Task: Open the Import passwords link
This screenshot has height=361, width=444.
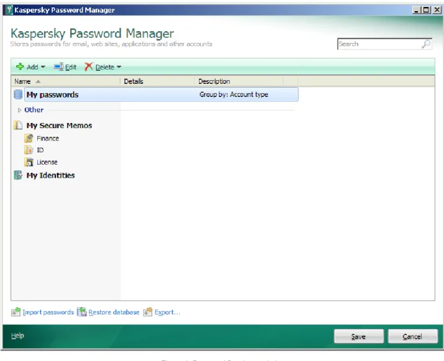Action: point(48,312)
